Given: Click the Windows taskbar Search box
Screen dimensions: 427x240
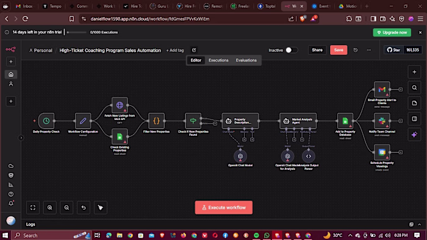Looking at the screenshot, I should click(x=52, y=235).
